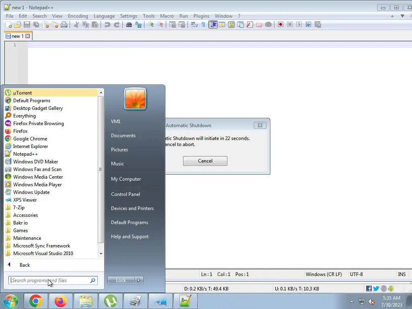
Task: Toggle INS insert mode in the status bar
Action: (x=402, y=274)
